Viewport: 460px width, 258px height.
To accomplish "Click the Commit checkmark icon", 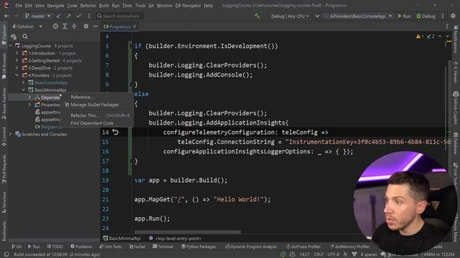I will (79, 16).
